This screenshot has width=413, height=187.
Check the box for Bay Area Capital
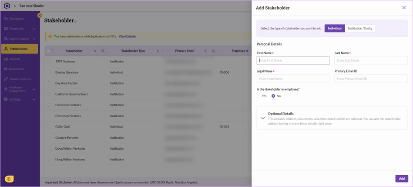(48, 83)
